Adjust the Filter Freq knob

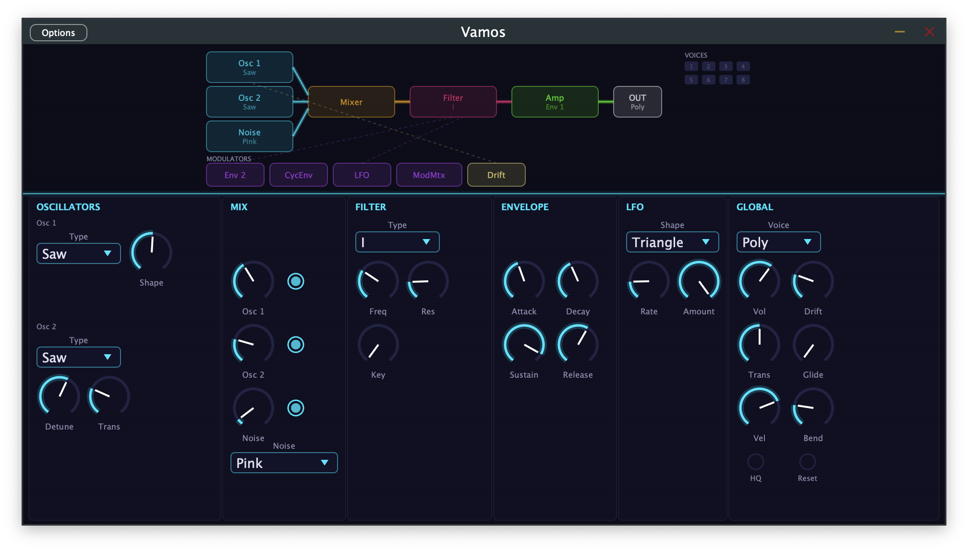377,281
